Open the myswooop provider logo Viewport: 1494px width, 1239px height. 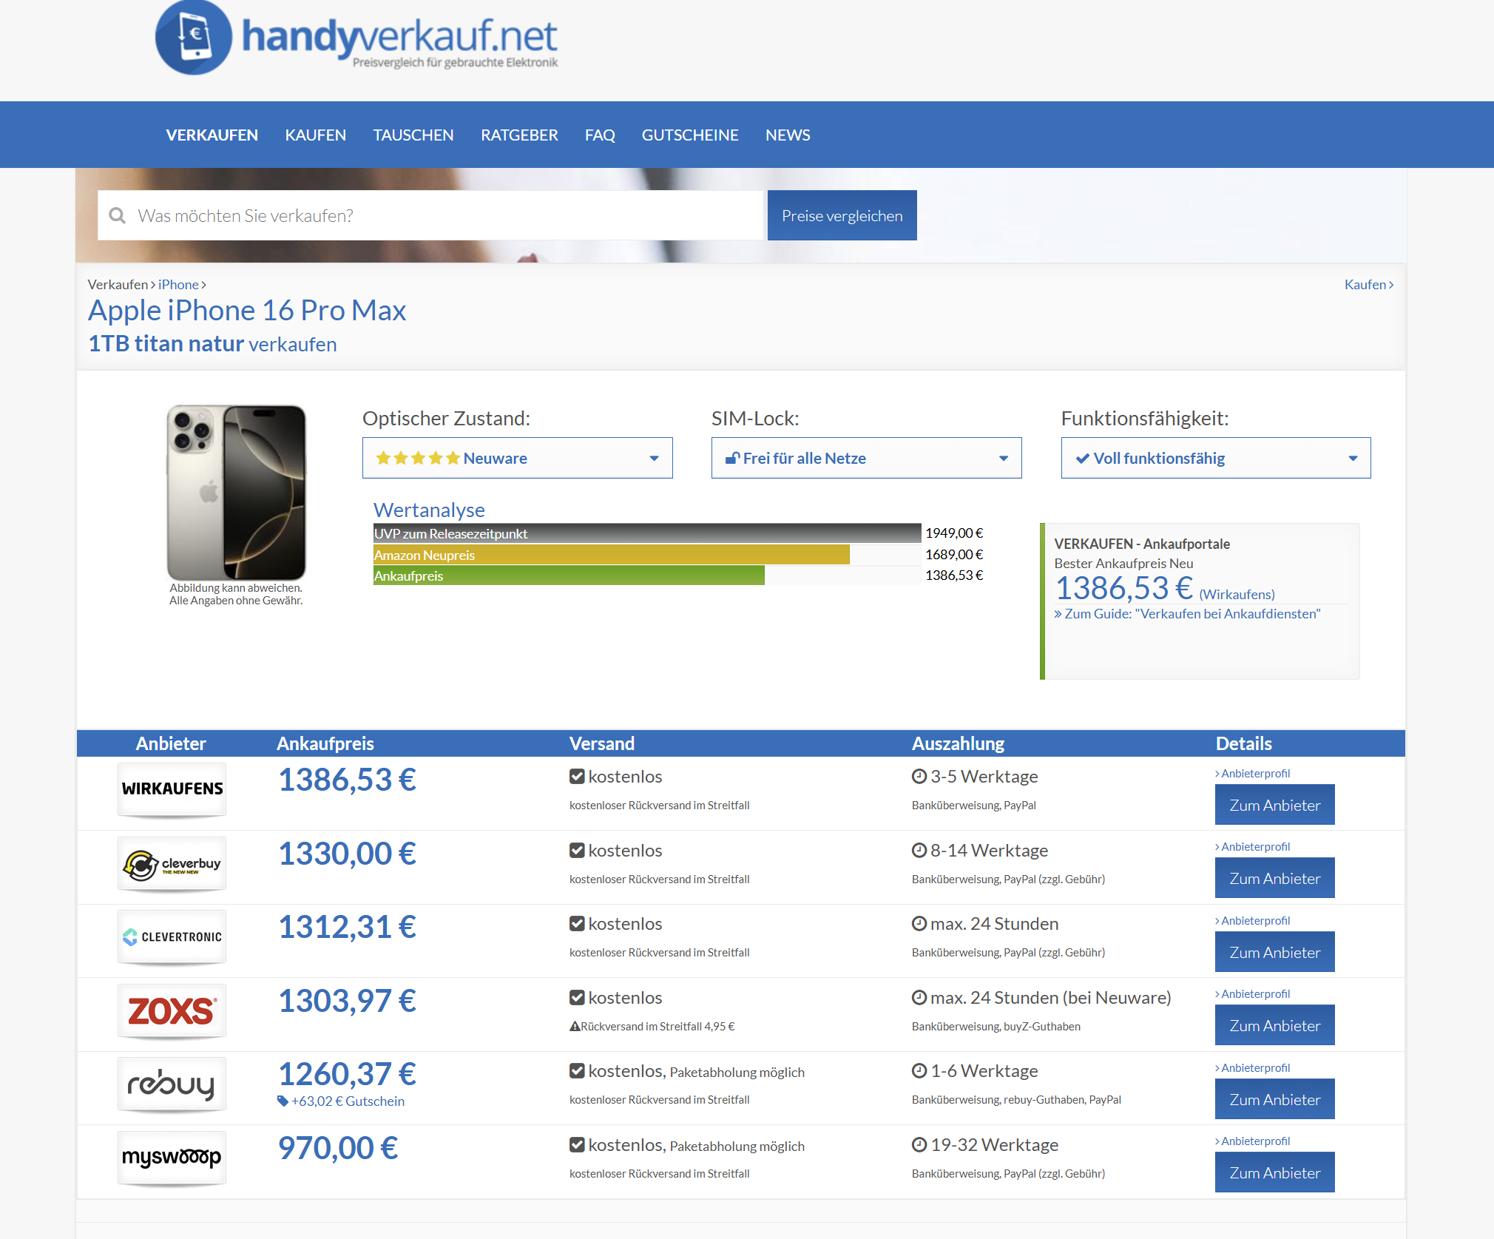click(172, 1158)
